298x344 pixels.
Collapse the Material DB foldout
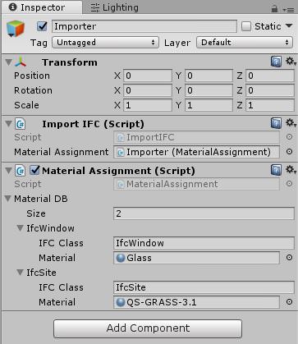[8, 199]
